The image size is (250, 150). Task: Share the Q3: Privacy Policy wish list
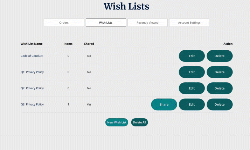coord(164,105)
